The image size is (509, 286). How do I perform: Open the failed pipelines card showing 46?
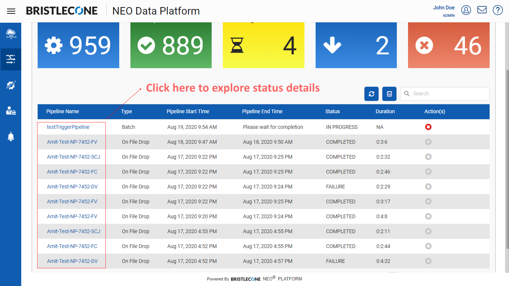449,45
